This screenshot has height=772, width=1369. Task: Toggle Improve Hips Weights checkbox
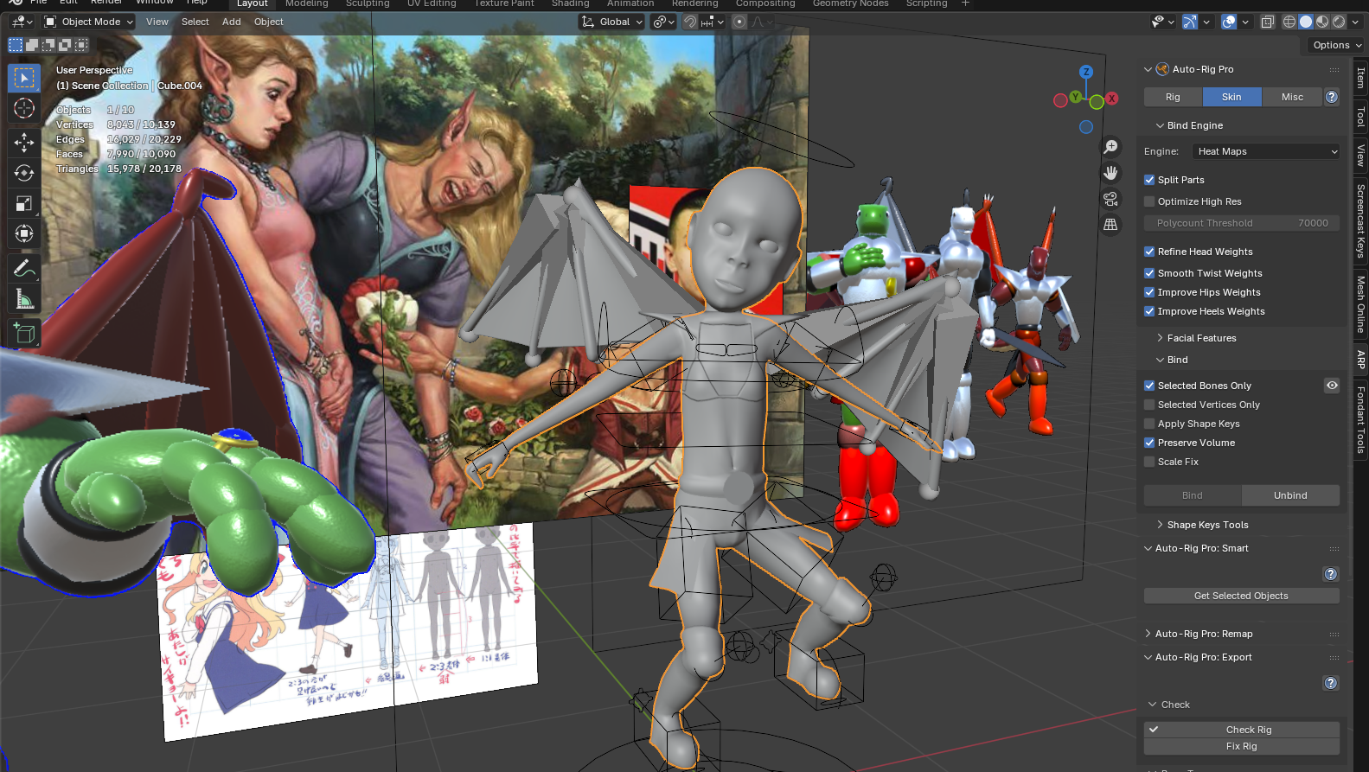point(1149,292)
